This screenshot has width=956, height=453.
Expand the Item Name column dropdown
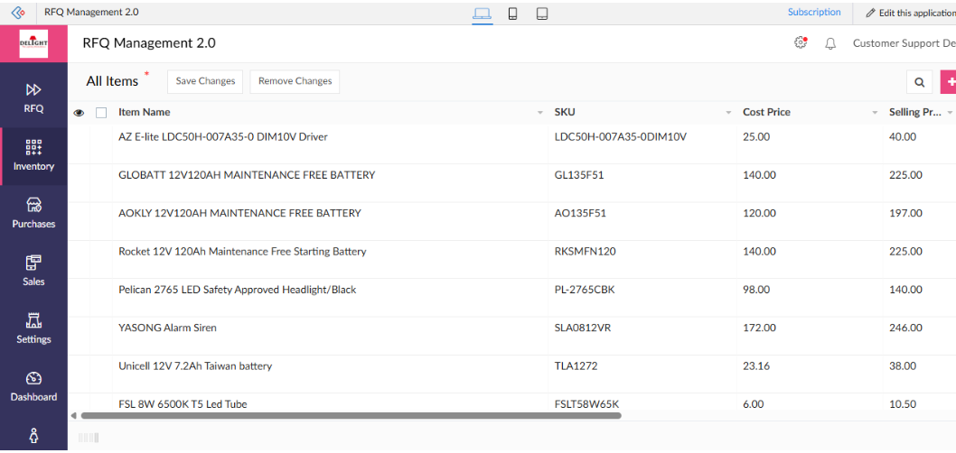[x=539, y=113]
